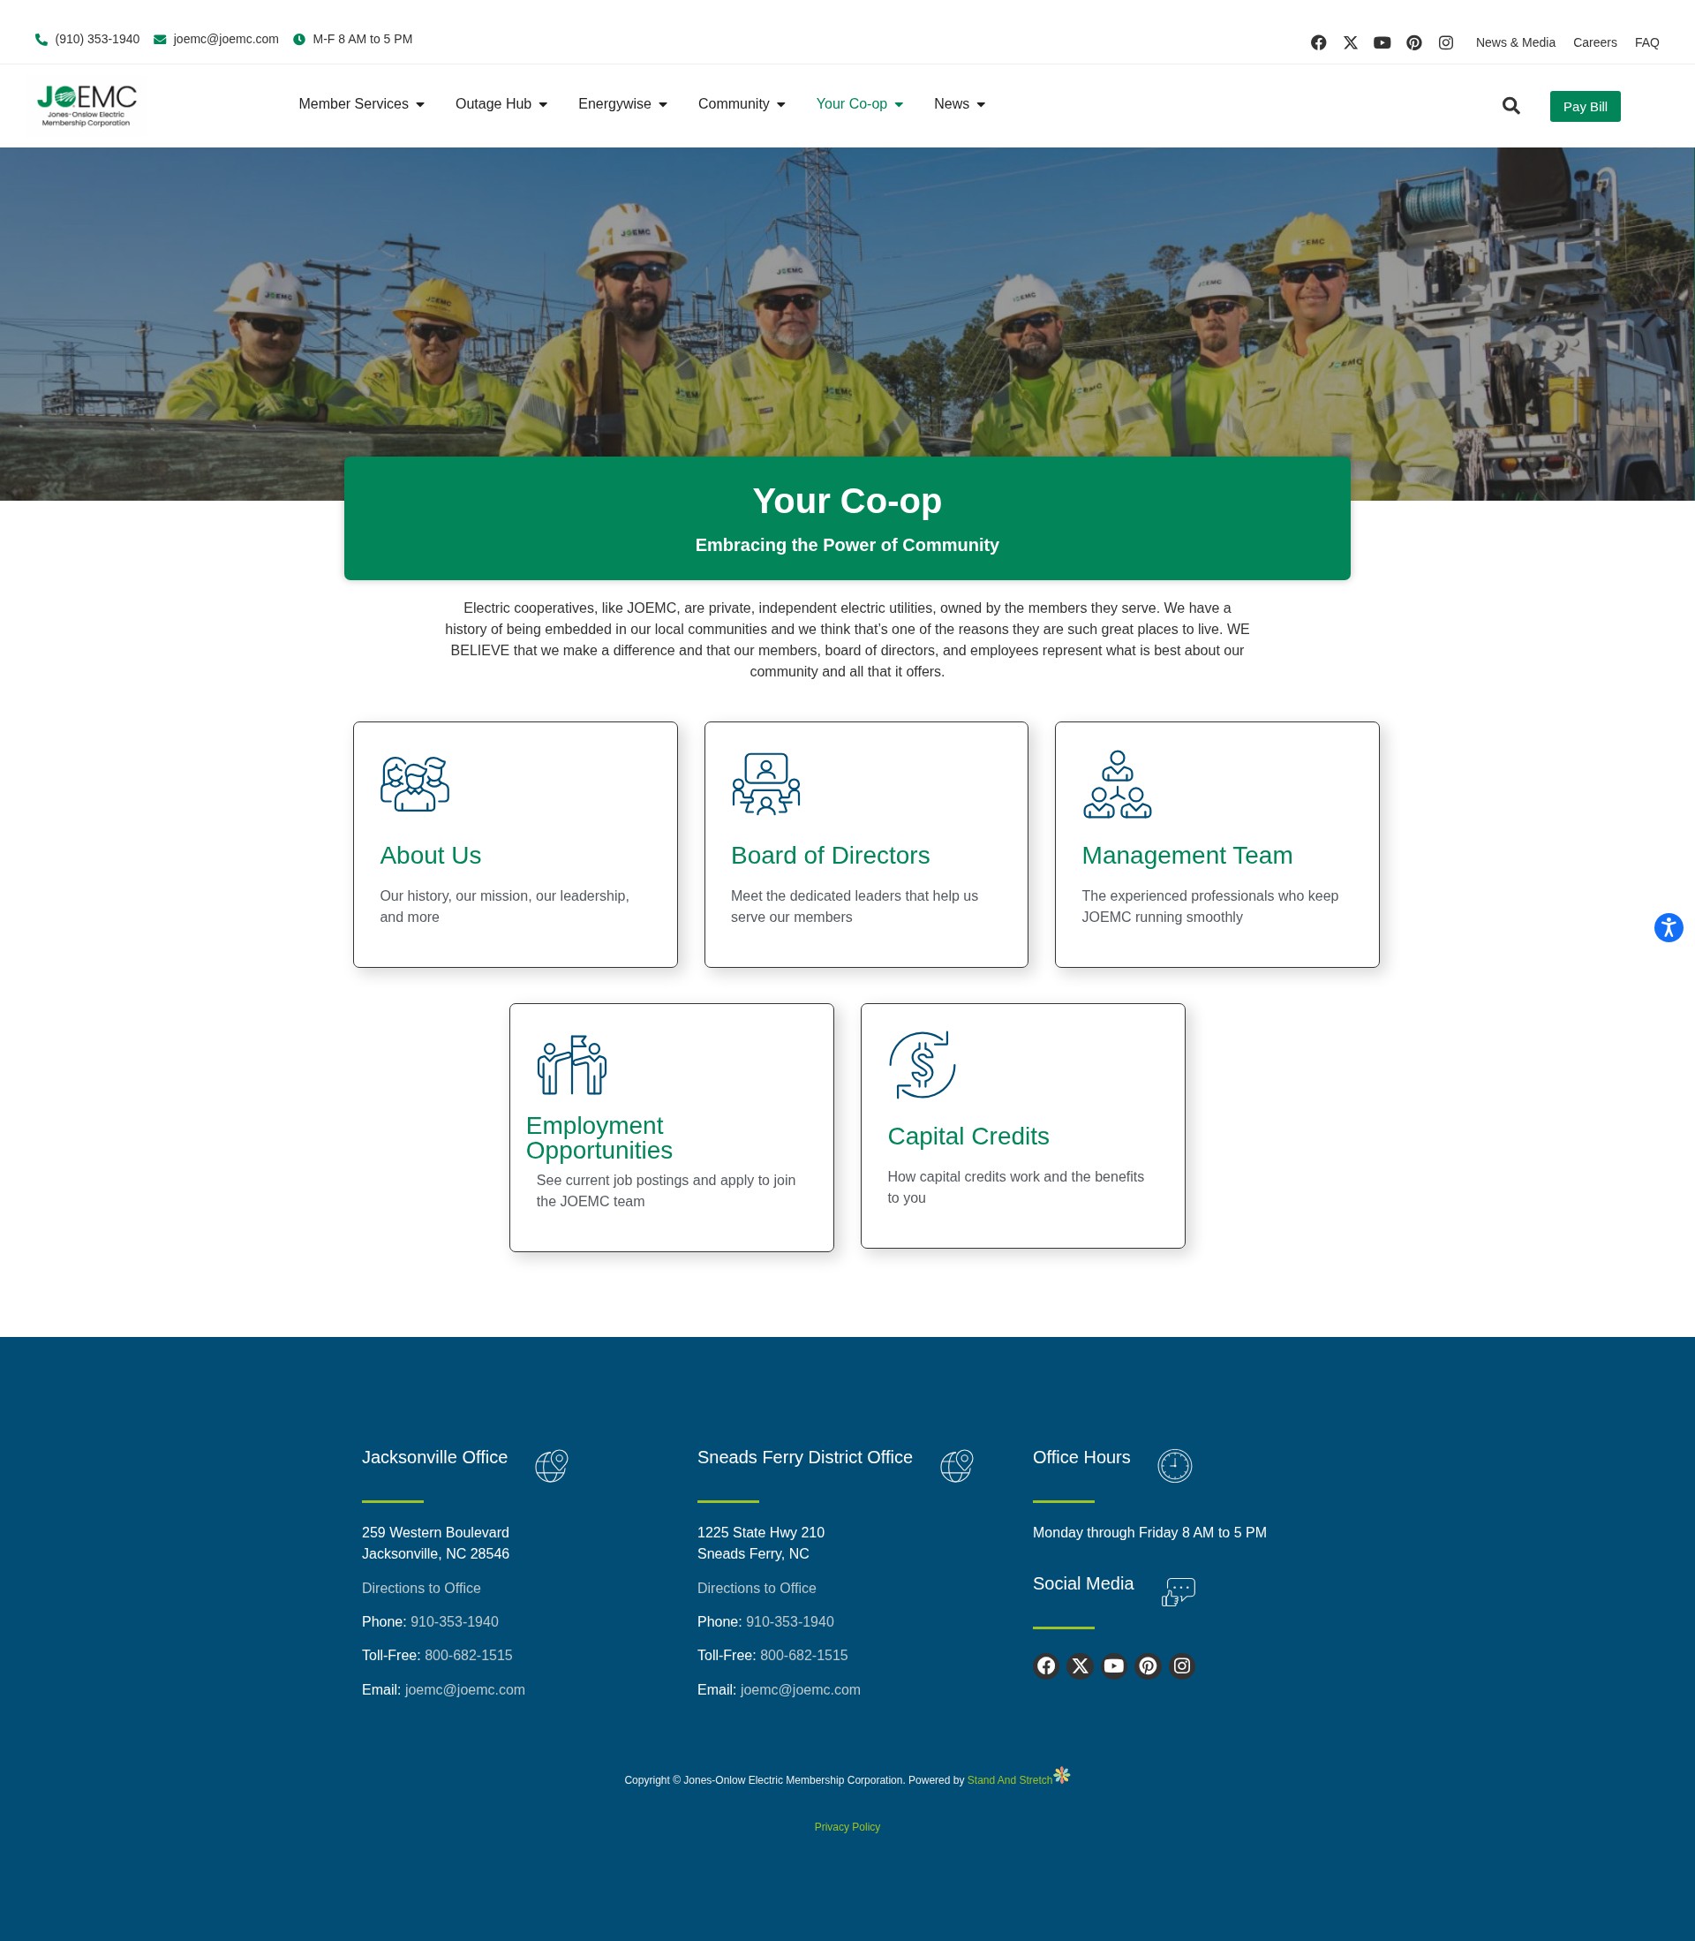1695x1941 pixels.
Task: Expand the Community dropdown
Action: (742, 104)
